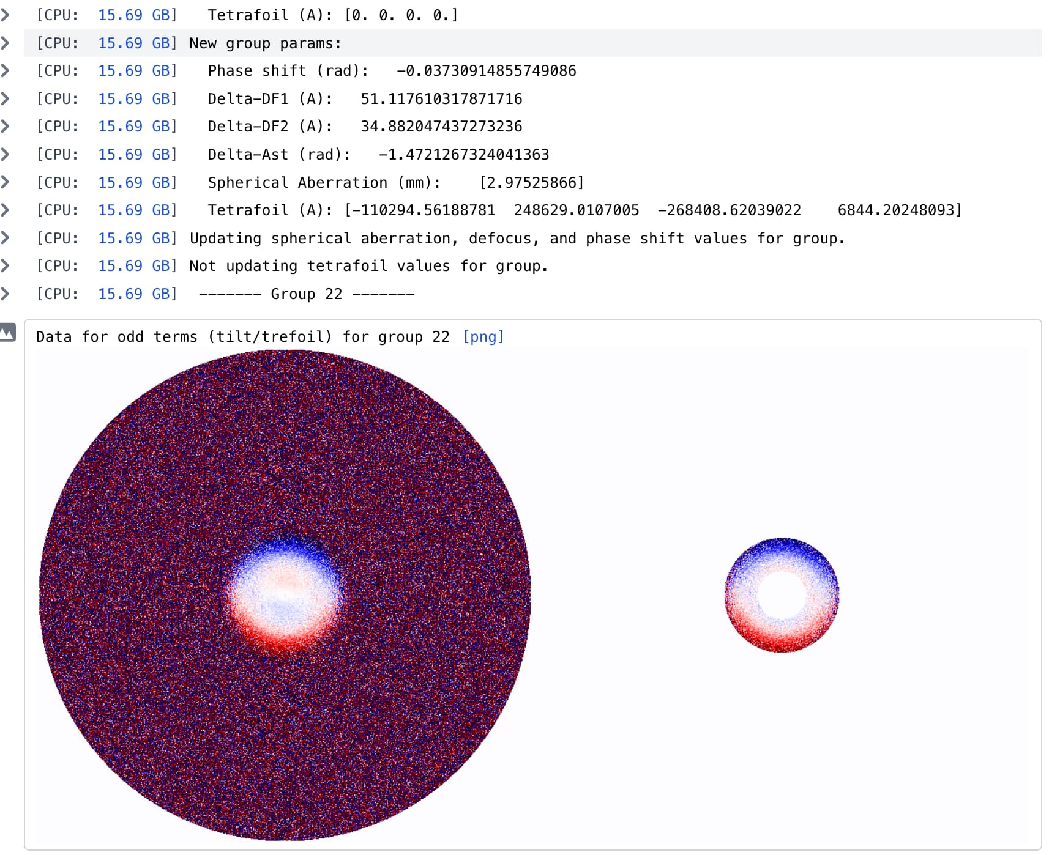Expand the 'New group params:' log line
Viewport: 1049px width, 855px height.
pyautogui.click(x=6, y=43)
